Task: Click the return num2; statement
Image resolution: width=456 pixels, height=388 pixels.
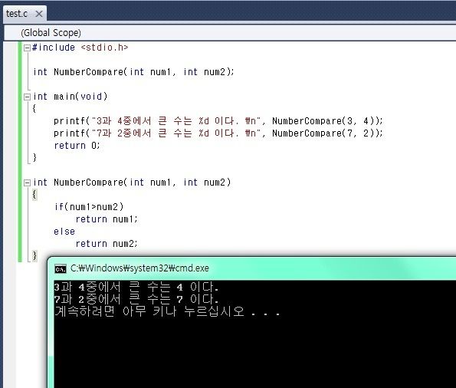Action: click(107, 244)
